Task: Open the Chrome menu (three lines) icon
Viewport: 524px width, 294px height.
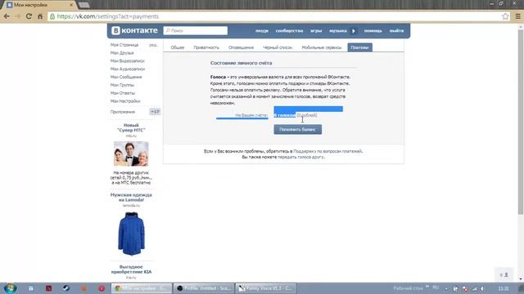Action: coord(517,16)
